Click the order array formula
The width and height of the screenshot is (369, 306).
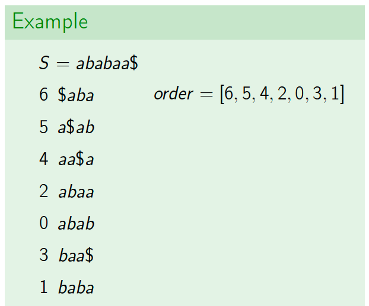click(249, 94)
